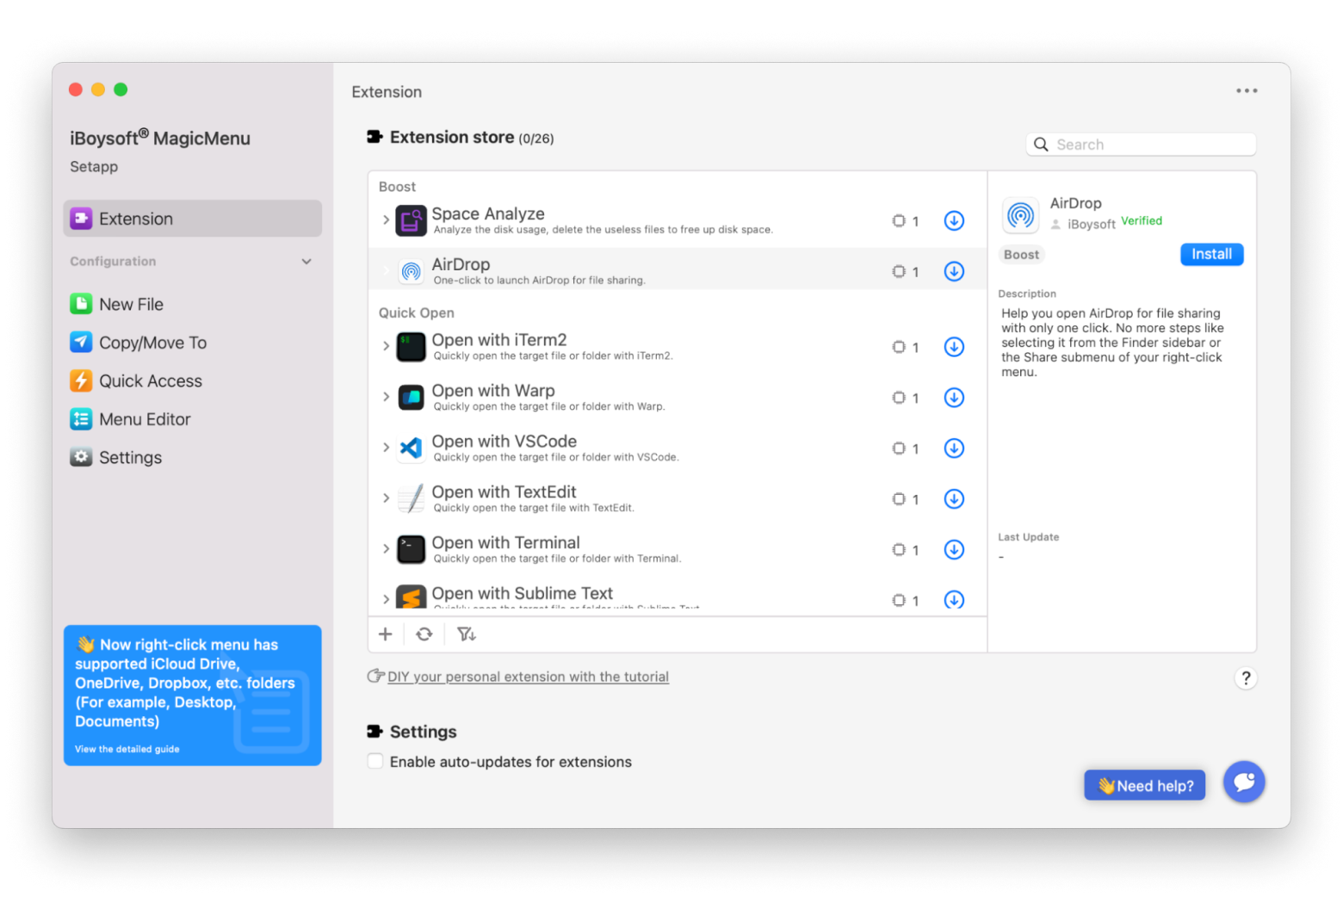Click the chip count icon for Space Analyze
1343x909 pixels.
(x=899, y=221)
